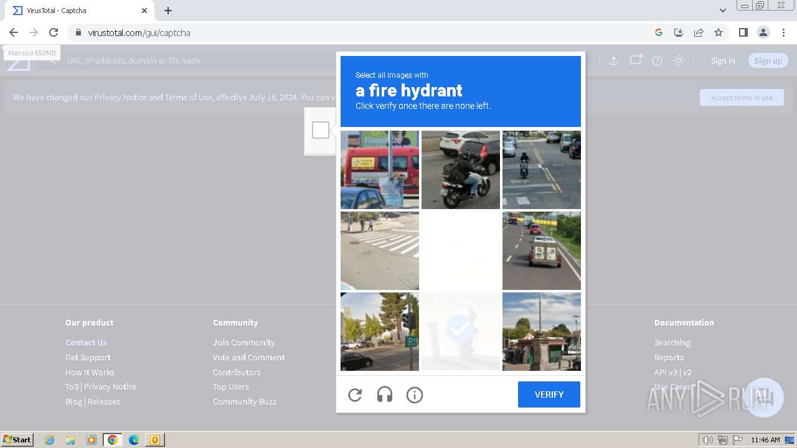Open VirusTotal help question icon
The width and height of the screenshot is (797, 448).
point(657,60)
